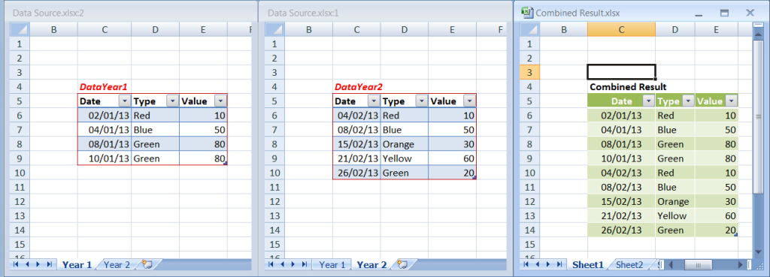
Task: Select column C header in Combined Result.xlsx
Action: [621, 30]
